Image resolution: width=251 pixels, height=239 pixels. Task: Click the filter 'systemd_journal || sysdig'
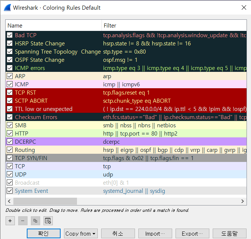point(134,191)
